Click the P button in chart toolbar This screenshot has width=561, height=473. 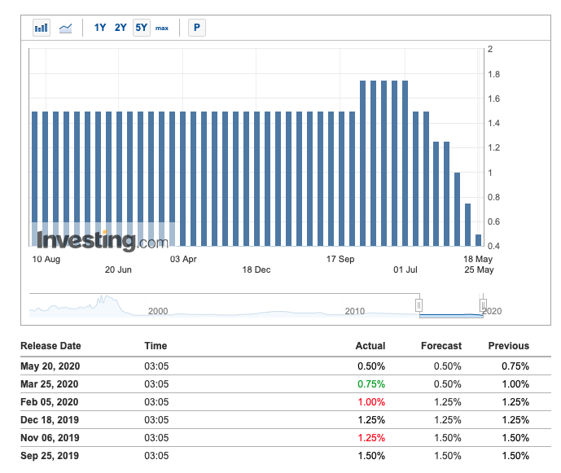[x=196, y=28]
